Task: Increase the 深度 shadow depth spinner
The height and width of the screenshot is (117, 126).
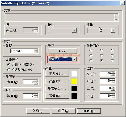Action: (x=36, y=95)
